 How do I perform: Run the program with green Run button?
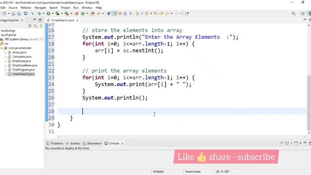[49, 14]
